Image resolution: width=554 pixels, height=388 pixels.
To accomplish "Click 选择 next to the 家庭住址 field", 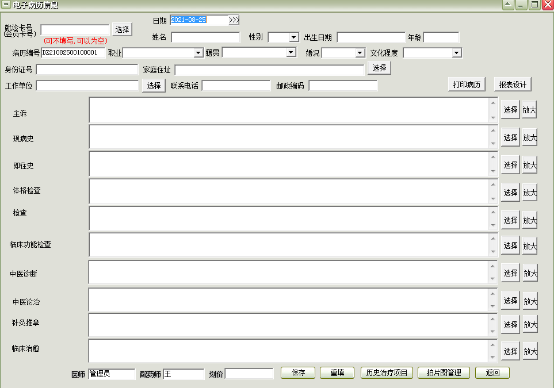I will click(x=379, y=68).
